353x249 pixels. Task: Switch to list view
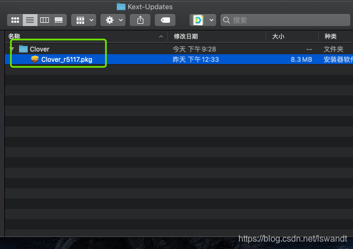click(30, 20)
